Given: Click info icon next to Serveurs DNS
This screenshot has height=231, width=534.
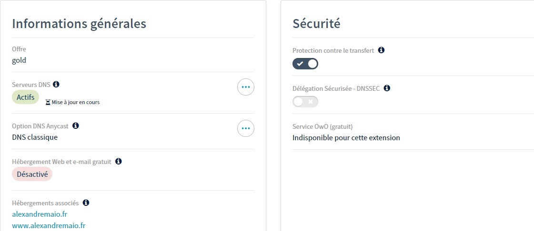Looking at the screenshot, I should (56, 84).
